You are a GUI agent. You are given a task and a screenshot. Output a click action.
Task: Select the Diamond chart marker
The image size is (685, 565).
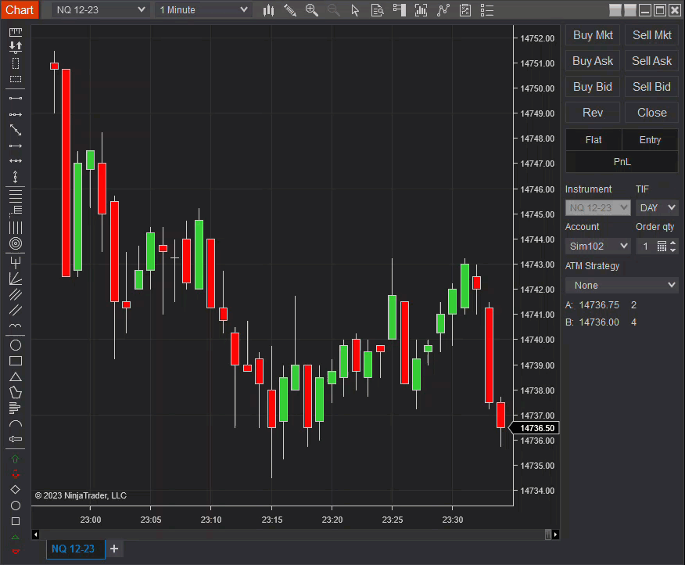pyautogui.click(x=16, y=490)
